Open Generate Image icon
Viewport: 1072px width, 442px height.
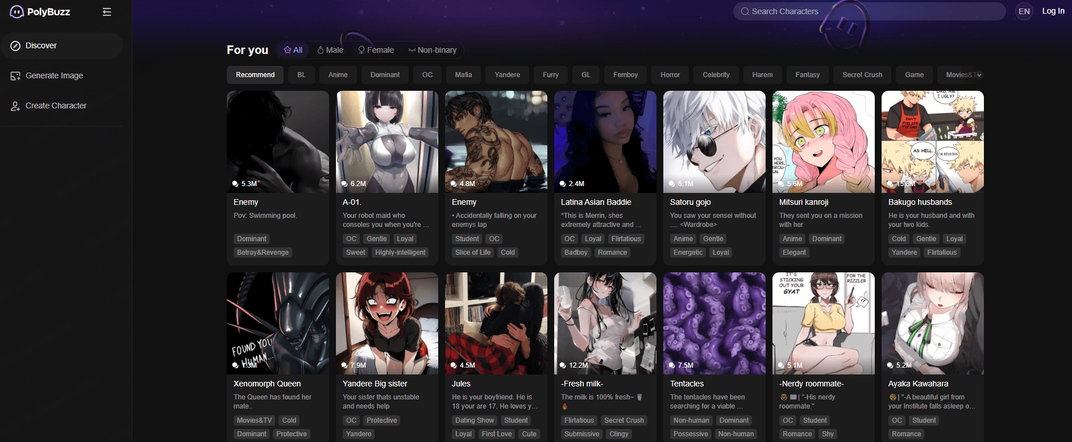click(15, 76)
